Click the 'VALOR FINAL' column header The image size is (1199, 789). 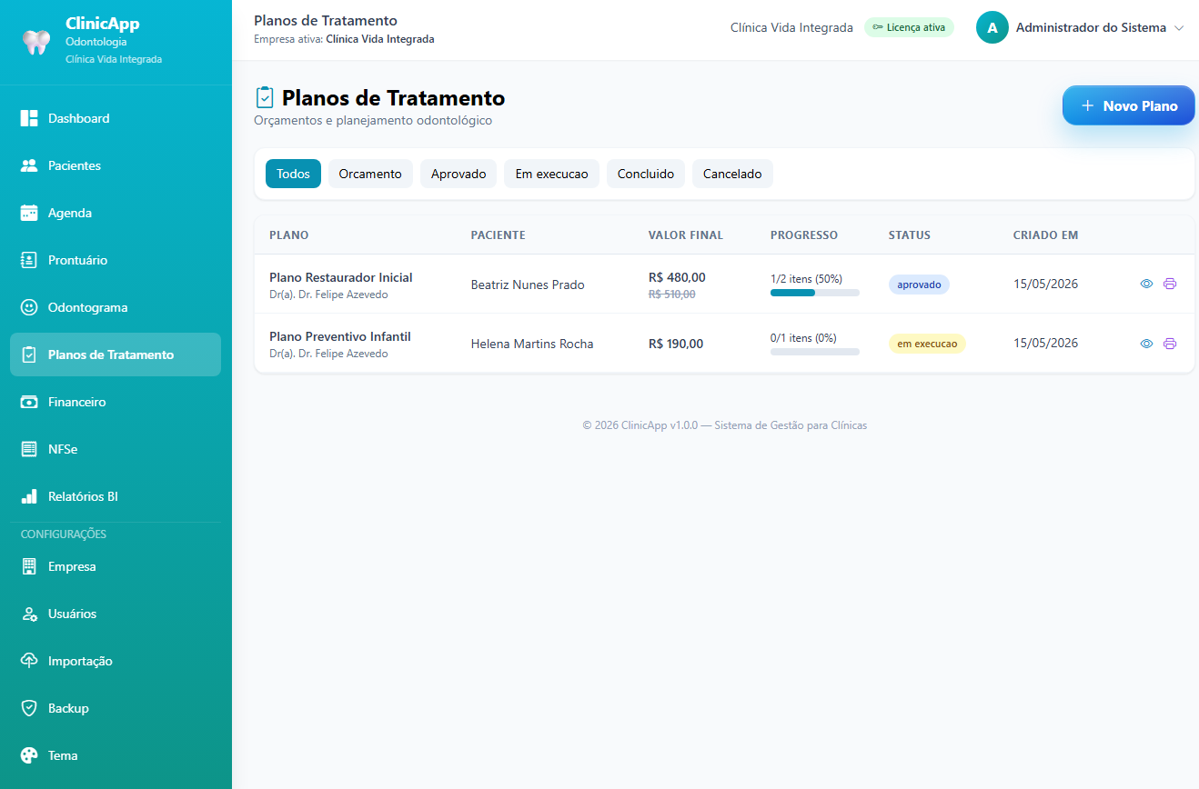(686, 235)
